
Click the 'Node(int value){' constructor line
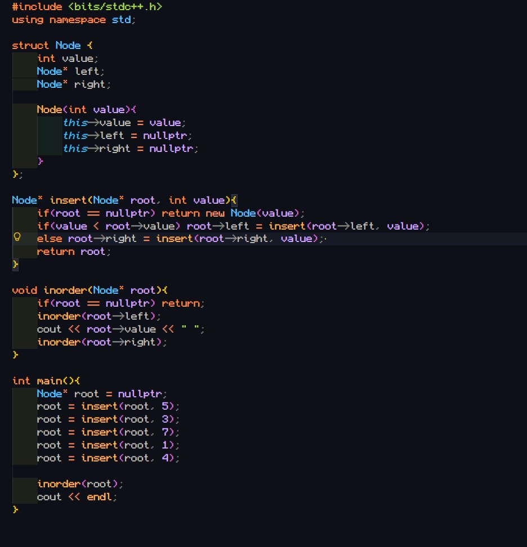click(x=87, y=110)
